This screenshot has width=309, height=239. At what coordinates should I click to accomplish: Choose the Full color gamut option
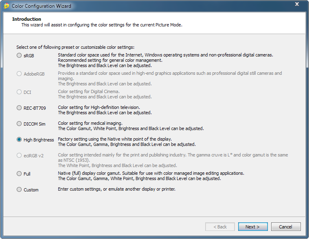pyautogui.click(x=19, y=174)
